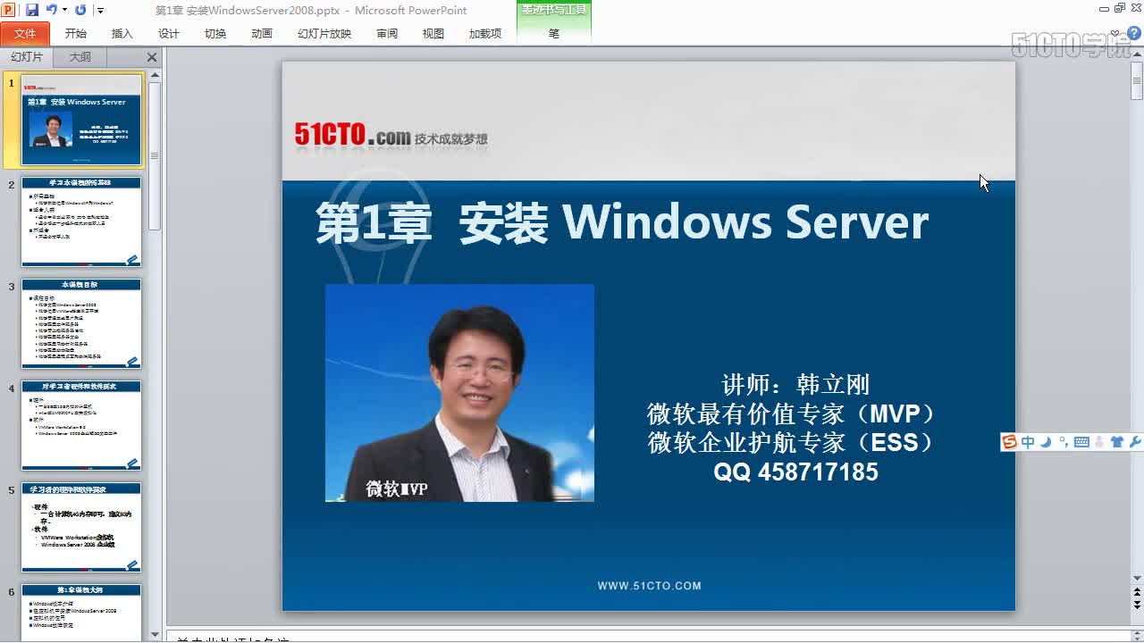Close the slides pane with the X
The height and width of the screenshot is (643, 1144).
pyautogui.click(x=152, y=57)
